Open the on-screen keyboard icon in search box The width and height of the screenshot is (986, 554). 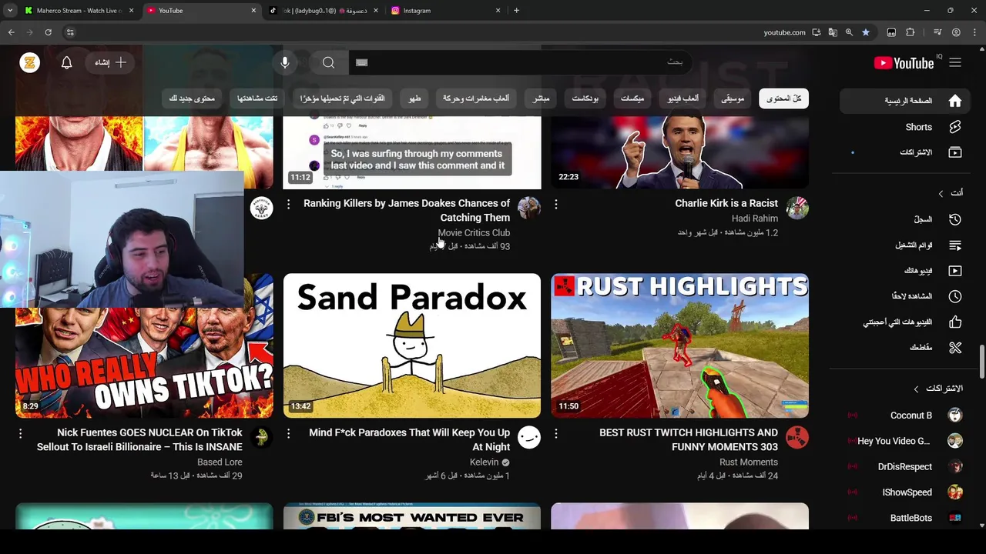coord(362,63)
